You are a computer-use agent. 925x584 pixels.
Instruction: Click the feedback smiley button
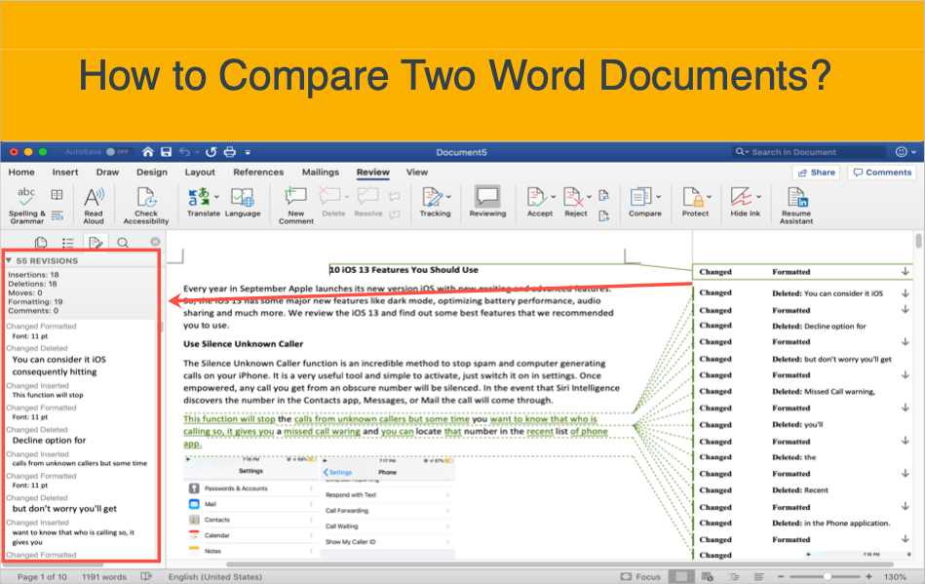(x=902, y=151)
